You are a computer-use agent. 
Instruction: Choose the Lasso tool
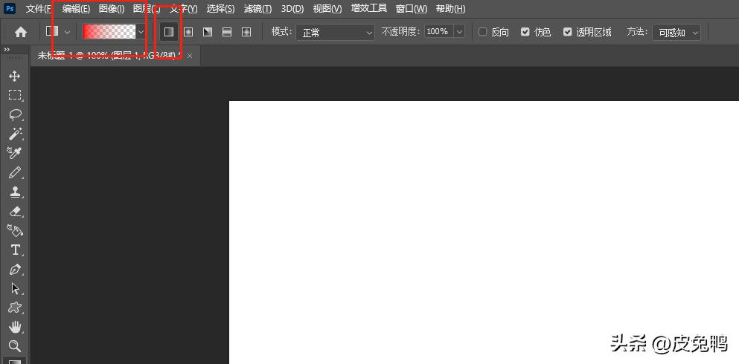[14, 114]
